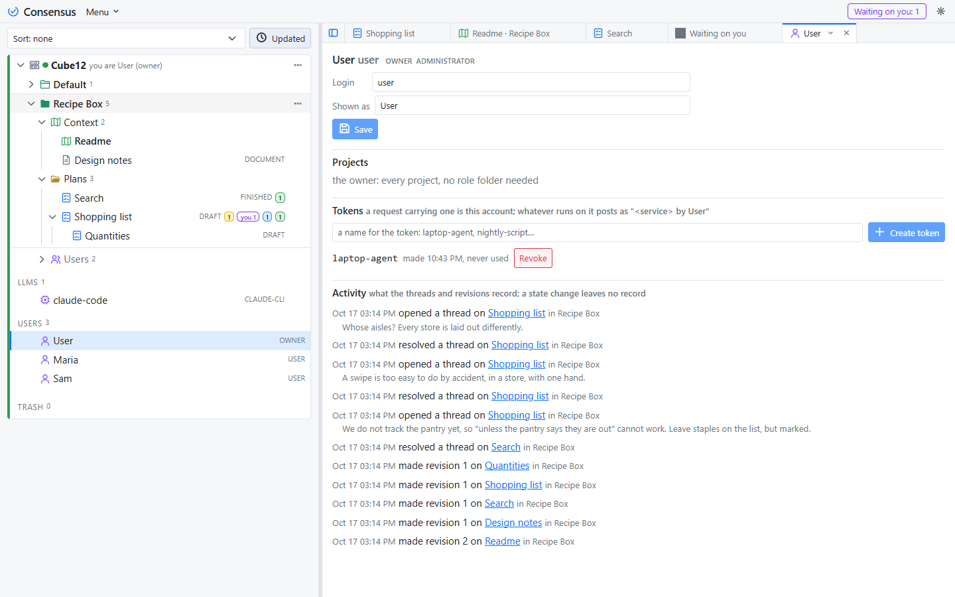Collapse the Shopping list chevron in the tree

click(x=52, y=217)
